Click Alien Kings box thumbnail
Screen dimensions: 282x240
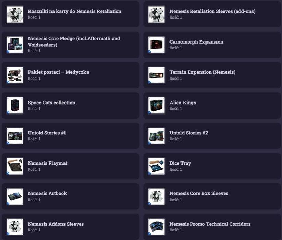tap(156, 105)
